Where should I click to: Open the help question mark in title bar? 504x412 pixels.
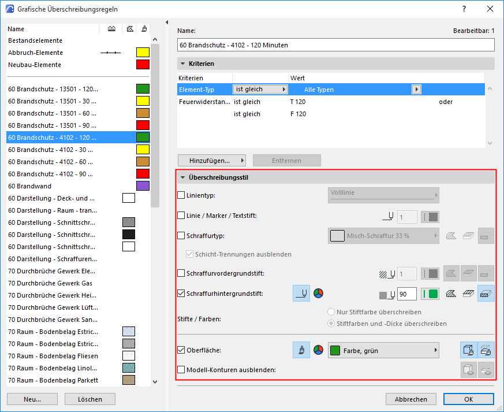[464, 9]
